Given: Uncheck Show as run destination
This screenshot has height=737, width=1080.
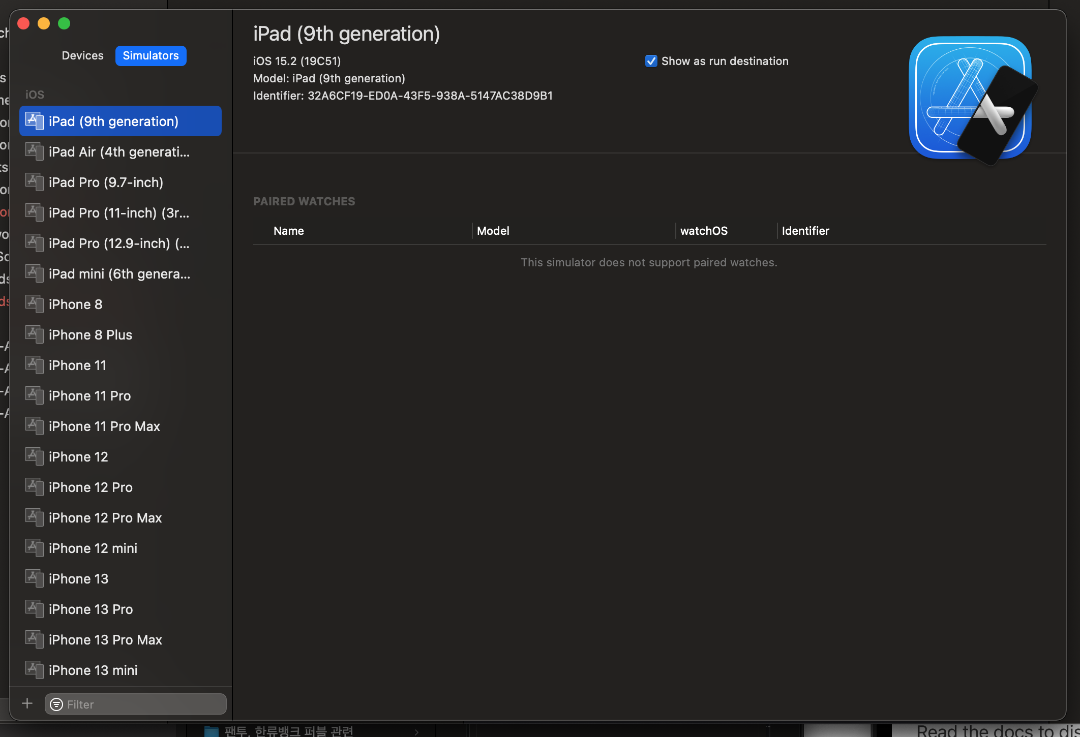Looking at the screenshot, I should click(651, 61).
